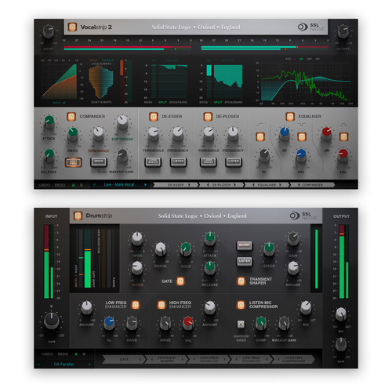Toggle the Drumstrip plug-in power button
Viewport: 392px width, 392px height.
(x=78, y=216)
